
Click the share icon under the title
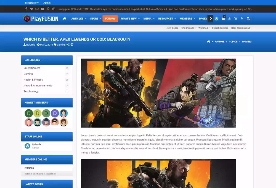pos(68,45)
